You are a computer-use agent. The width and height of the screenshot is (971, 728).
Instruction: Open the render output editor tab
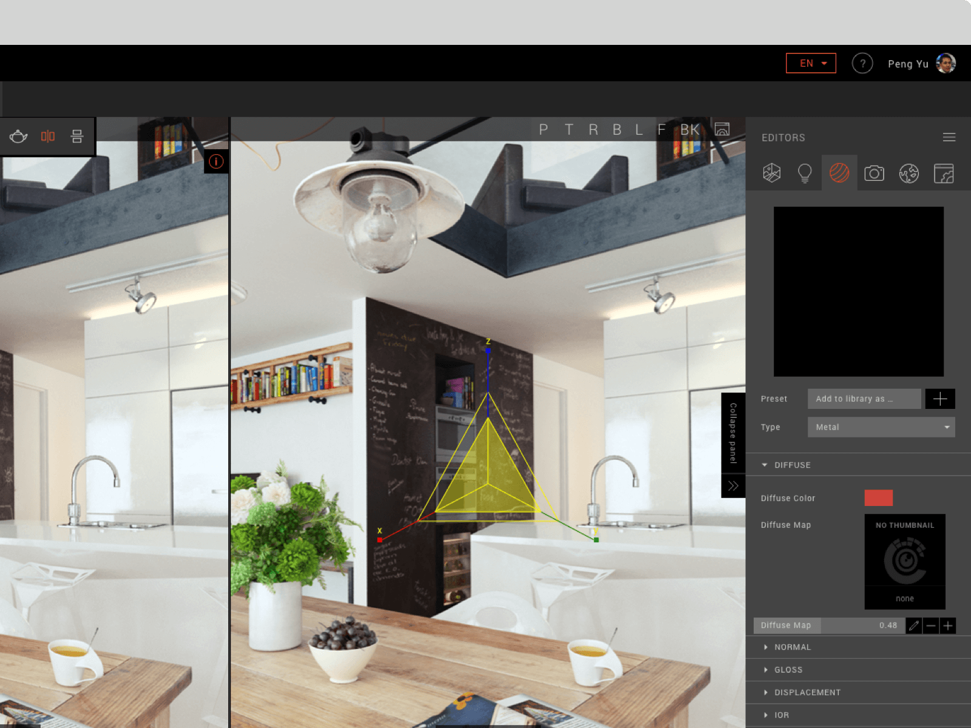pyautogui.click(x=944, y=174)
